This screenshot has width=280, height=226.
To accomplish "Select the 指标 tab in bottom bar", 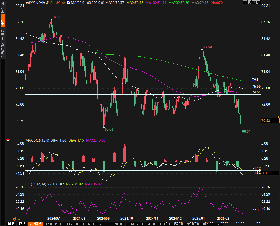I will (11, 224).
